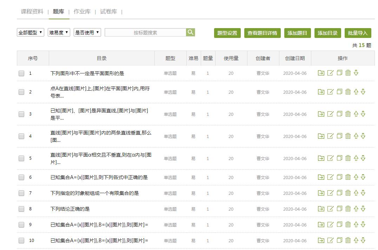The width and height of the screenshot is (378, 250).
Task: Copy question 7 using the duplicate icon
Action: point(339,193)
